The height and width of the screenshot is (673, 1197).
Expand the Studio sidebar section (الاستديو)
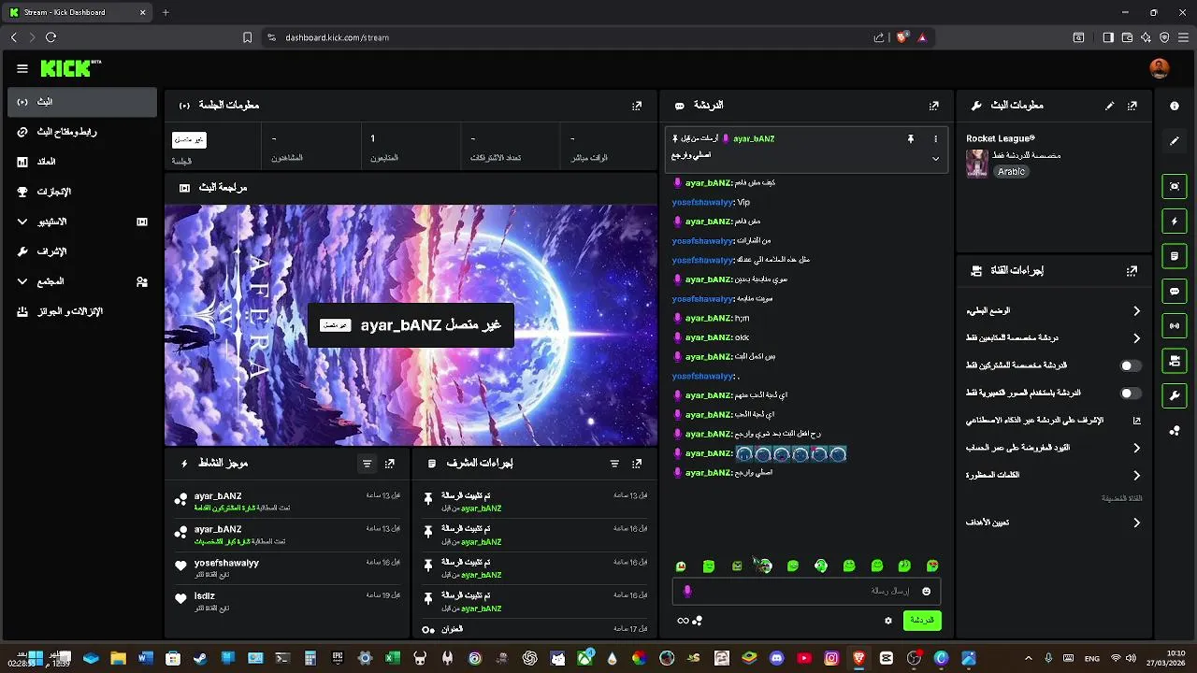[22, 222]
